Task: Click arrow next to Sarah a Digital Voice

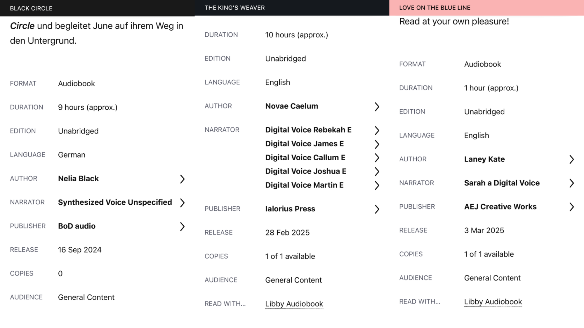Action: click(571, 183)
